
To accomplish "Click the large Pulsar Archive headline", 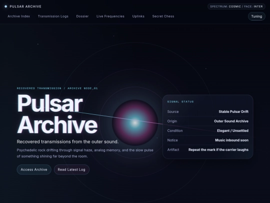I will 57,114.
